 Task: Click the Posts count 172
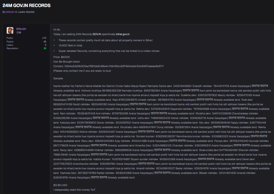(x=44, y=38)
